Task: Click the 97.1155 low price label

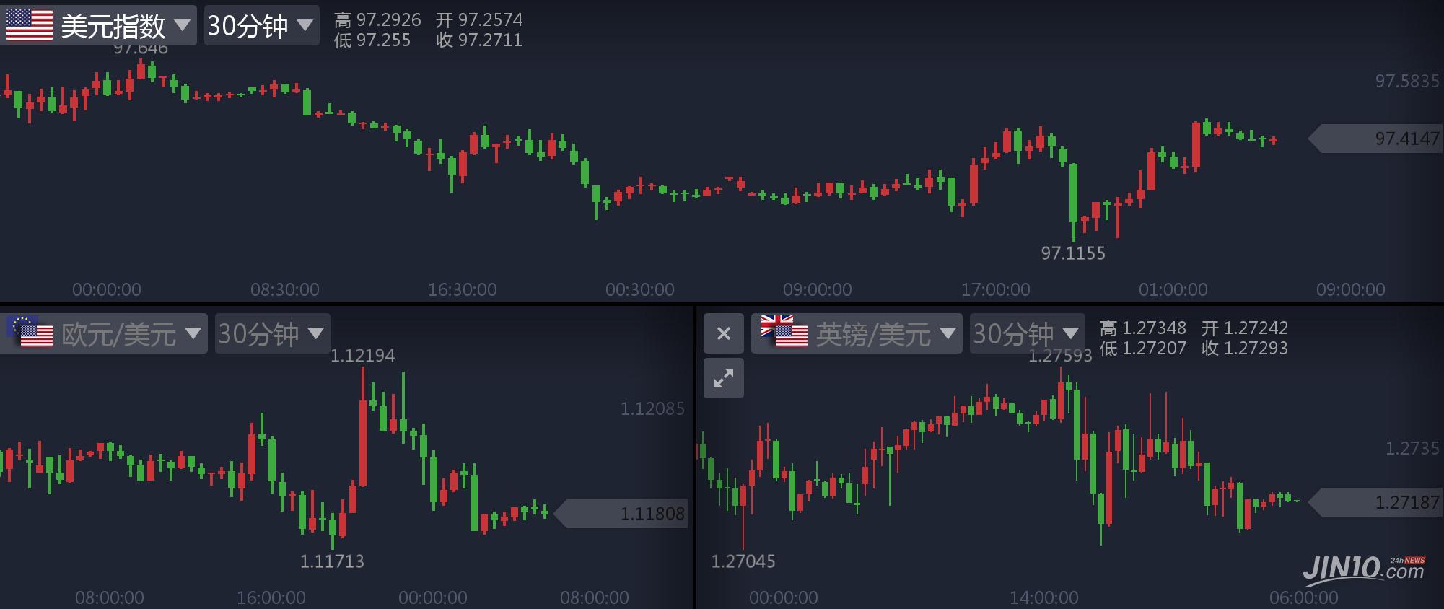Action: (x=1072, y=253)
